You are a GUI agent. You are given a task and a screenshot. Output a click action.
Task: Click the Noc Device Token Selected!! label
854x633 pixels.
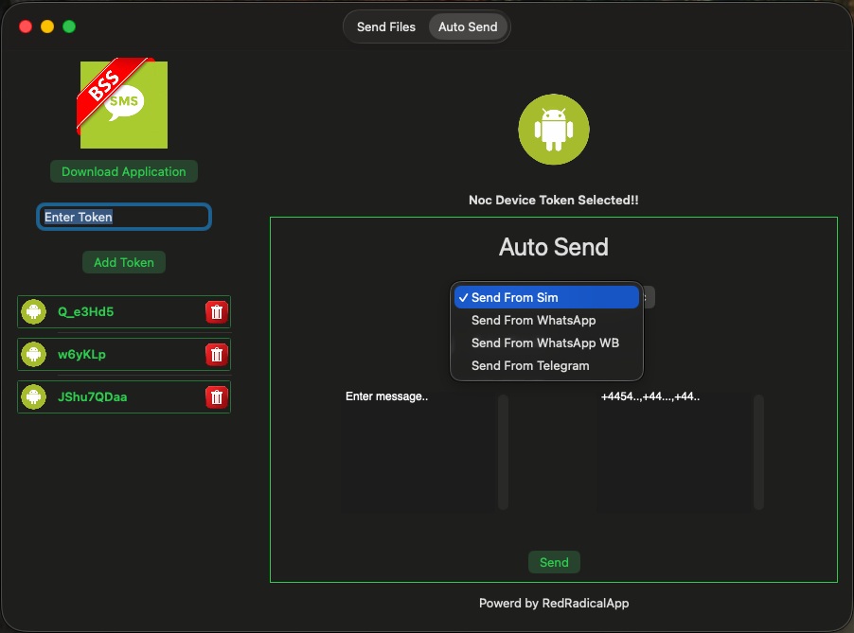click(x=553, y=200)
